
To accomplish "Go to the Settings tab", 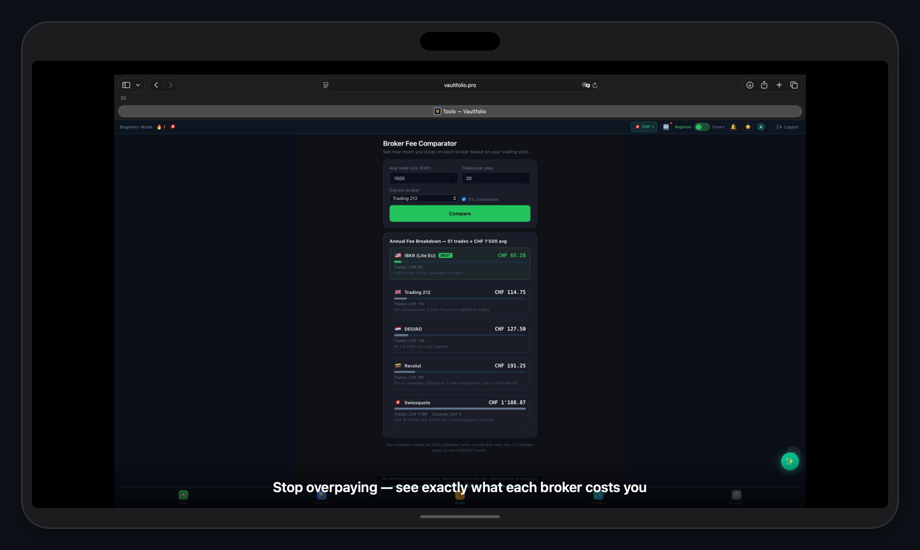I will [x=736, y=497].
